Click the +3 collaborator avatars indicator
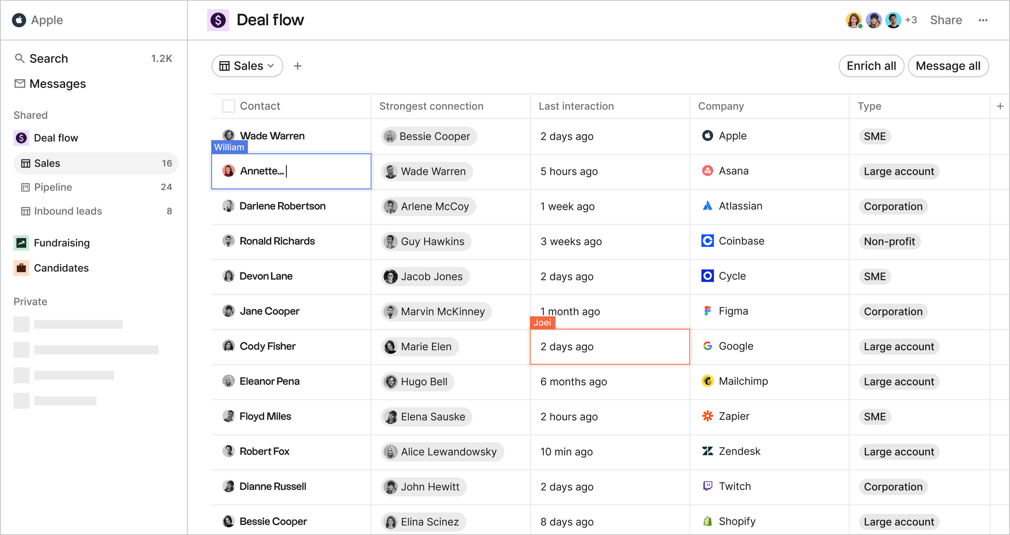 (911, 20)
